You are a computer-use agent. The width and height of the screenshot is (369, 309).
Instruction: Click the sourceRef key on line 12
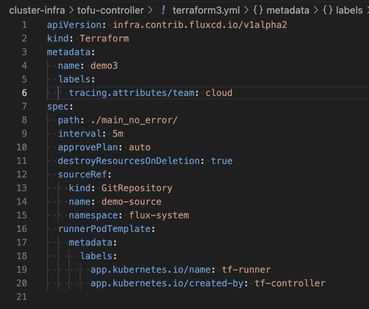click(x=82, y=175)
